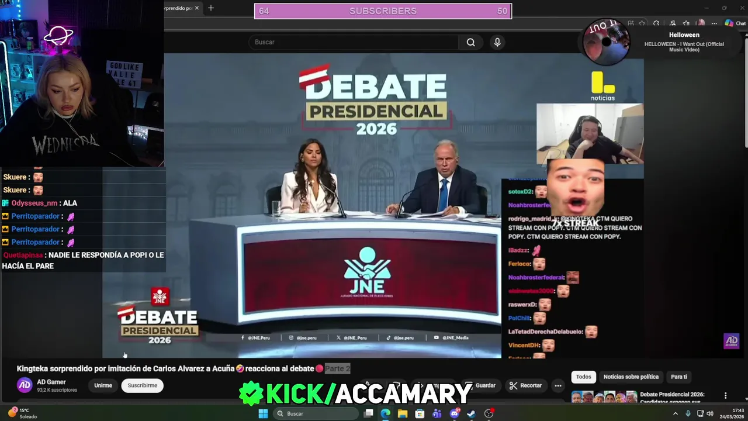This screenshot has width=748, height=421.
Task: Show hidden system tray icons chevron
Action: click(676, 413)
